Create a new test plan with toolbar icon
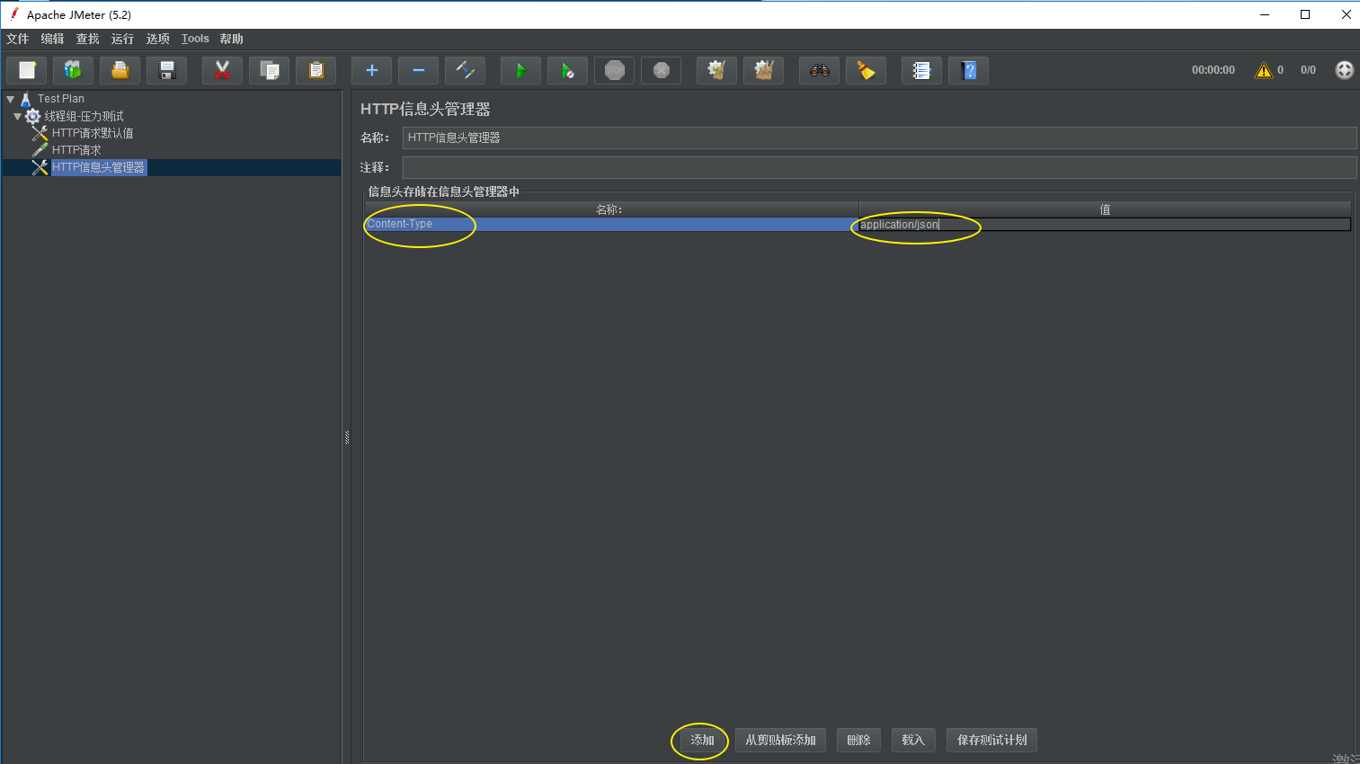1360x764 pixels. 27,70
